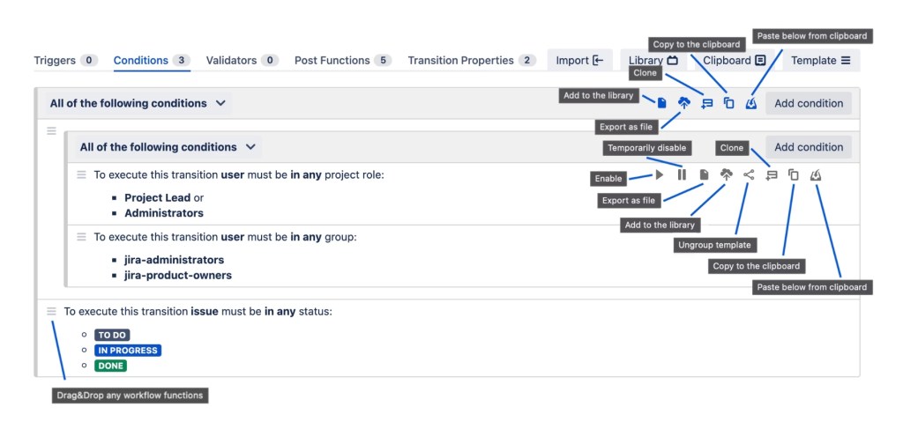Expand outer 'All of the following conditions' dropdown

click(x=220, y=103)
